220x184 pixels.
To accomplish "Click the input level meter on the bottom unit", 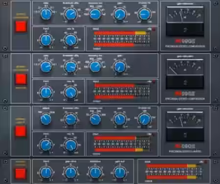I will click(174, 166).
